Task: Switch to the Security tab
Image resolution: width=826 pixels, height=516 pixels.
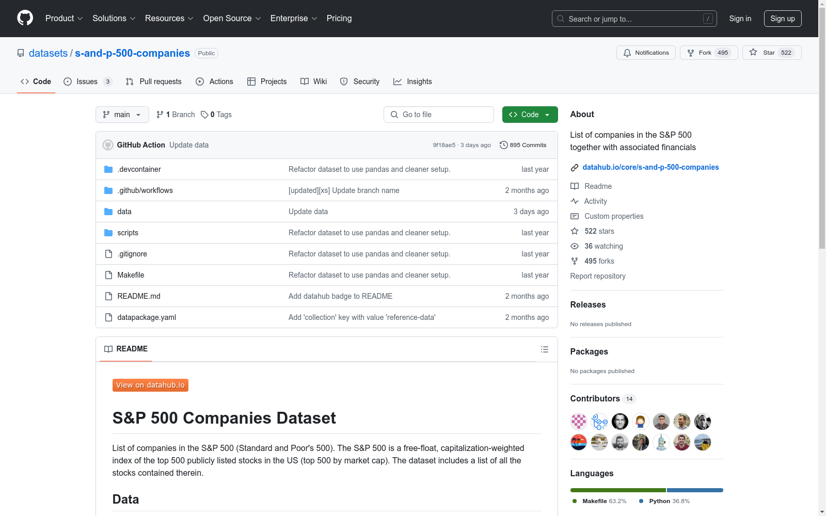Action: tap(360, 82)
